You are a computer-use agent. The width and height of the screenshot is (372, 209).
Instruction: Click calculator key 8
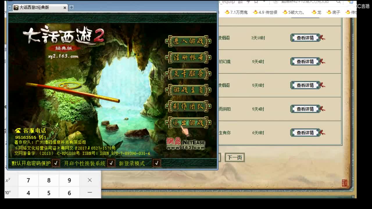[49, 180]
